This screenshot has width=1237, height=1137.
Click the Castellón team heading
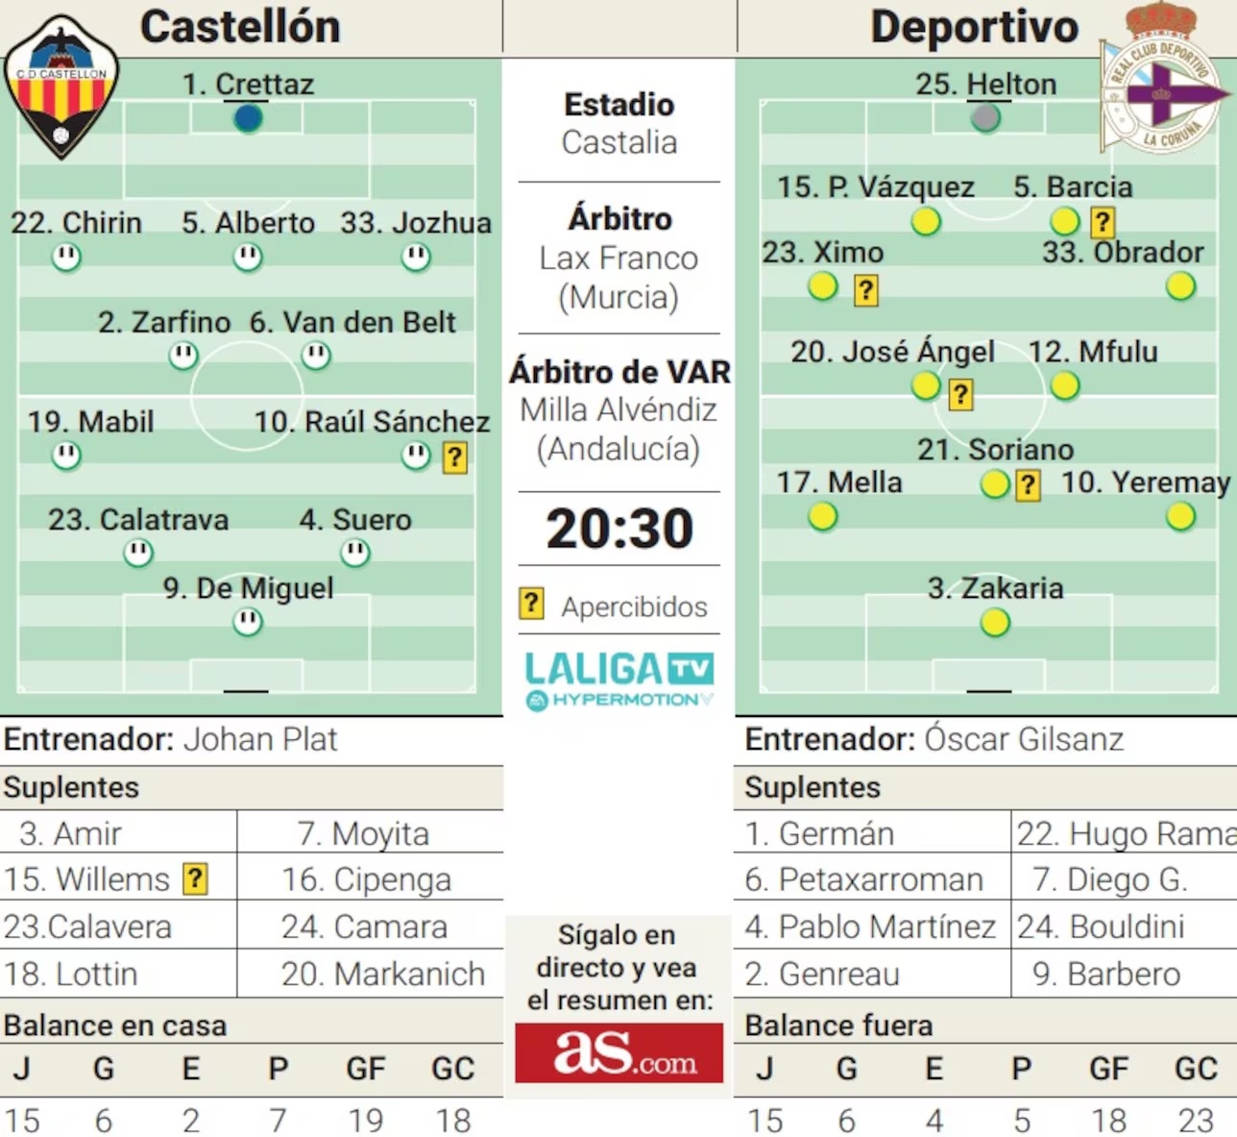point(240,27)
